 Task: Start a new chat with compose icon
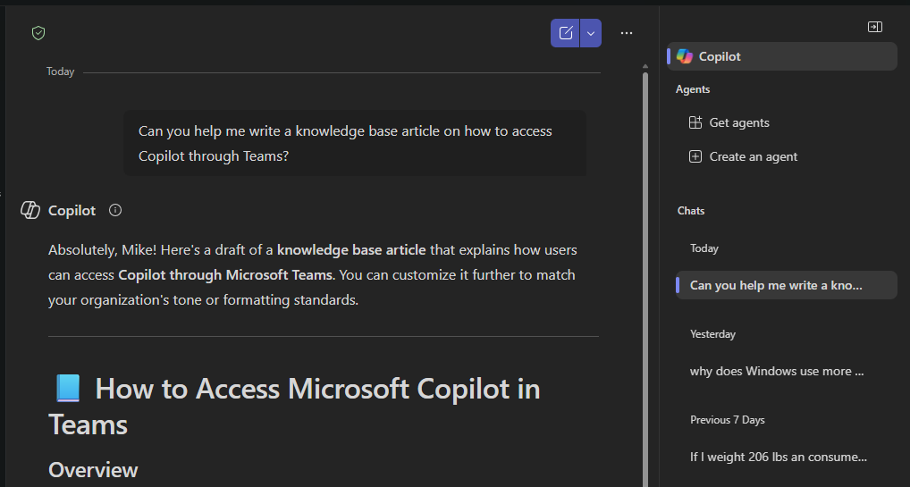tap(565, 33)
